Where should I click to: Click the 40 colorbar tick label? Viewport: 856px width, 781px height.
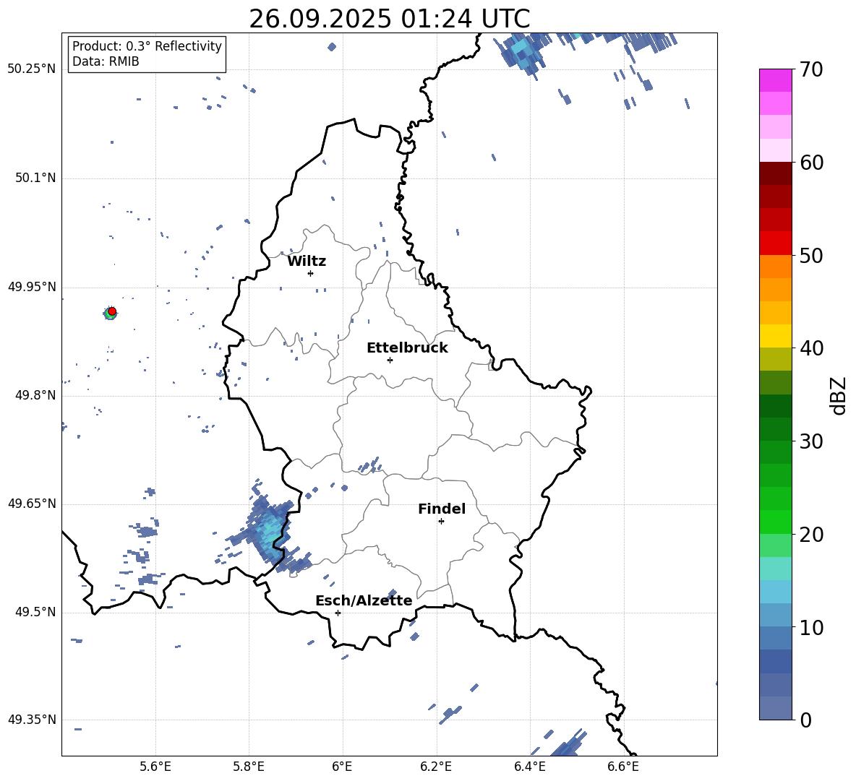(811, 348)
